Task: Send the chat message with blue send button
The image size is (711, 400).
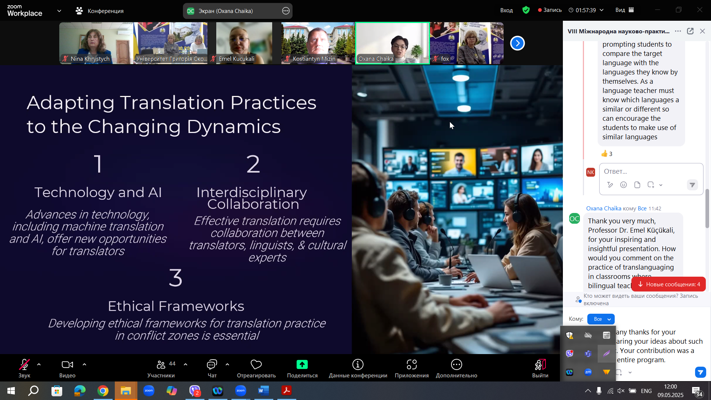Action: [700, 372]
